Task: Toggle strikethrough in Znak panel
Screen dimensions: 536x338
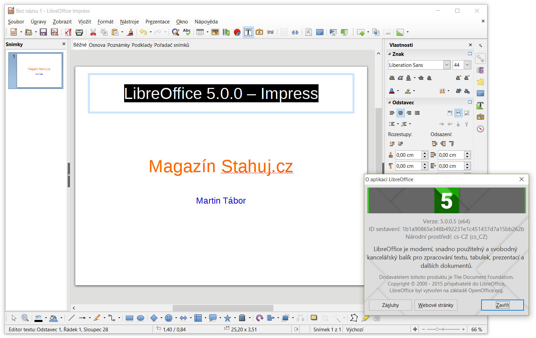Action: 421,78
